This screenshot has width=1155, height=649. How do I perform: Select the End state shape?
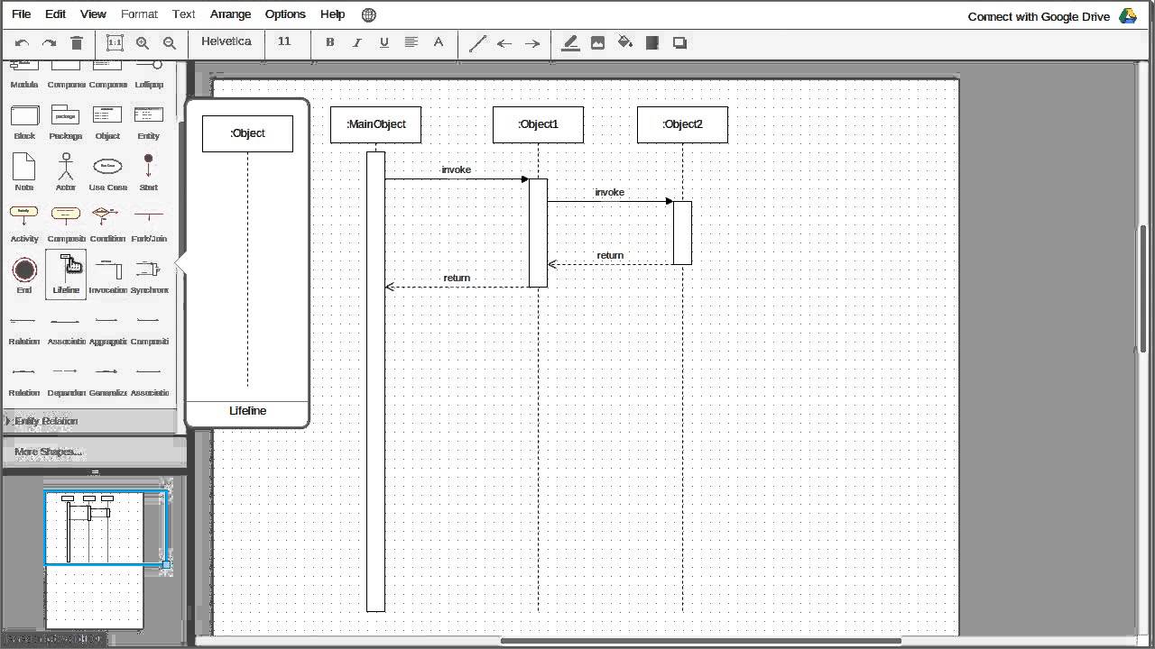coord(24,274)
